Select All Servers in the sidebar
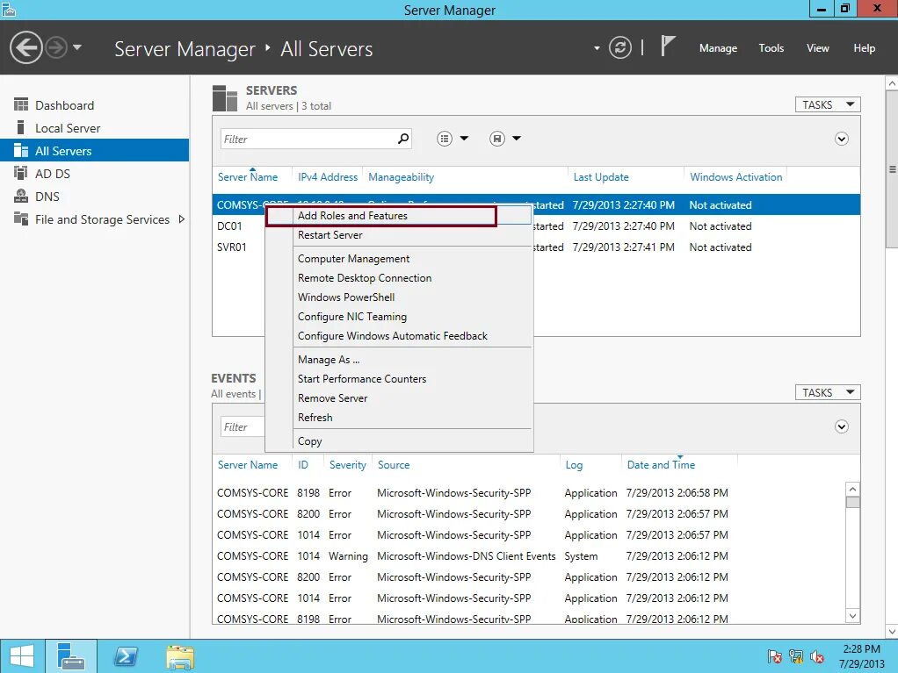The image size is (898, 673). click(x=95, y=150)
